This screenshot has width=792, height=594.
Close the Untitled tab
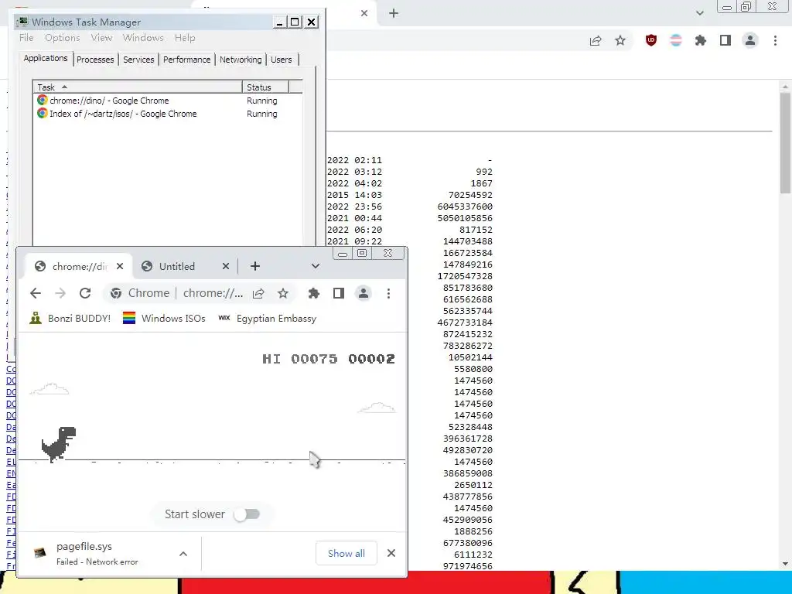pos(226,266)
